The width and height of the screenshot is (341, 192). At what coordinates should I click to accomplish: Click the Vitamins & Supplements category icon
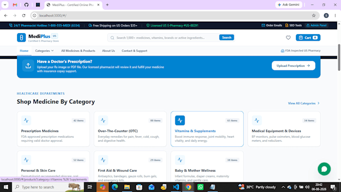pos(180,120)
